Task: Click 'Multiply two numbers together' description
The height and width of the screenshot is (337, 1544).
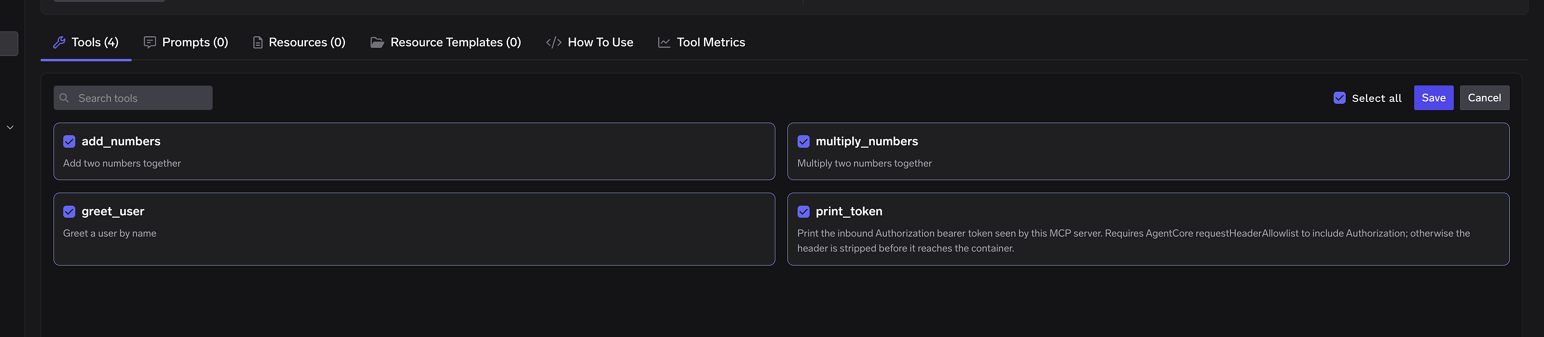Action: [x=864, y=163]
